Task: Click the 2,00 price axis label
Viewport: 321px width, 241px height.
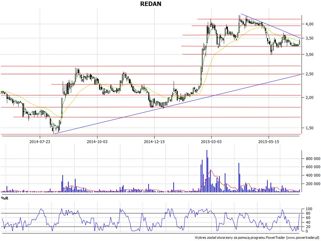Action: point(309,97)
